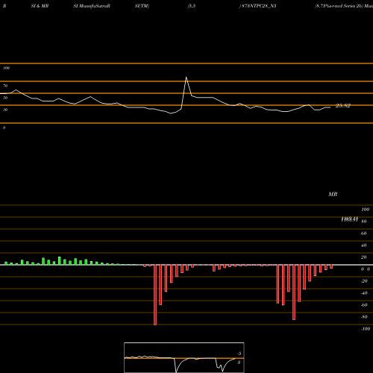This screenshot has width=373, height=373.
Task: Click the MR axis label 40
Action: (364, 245)
